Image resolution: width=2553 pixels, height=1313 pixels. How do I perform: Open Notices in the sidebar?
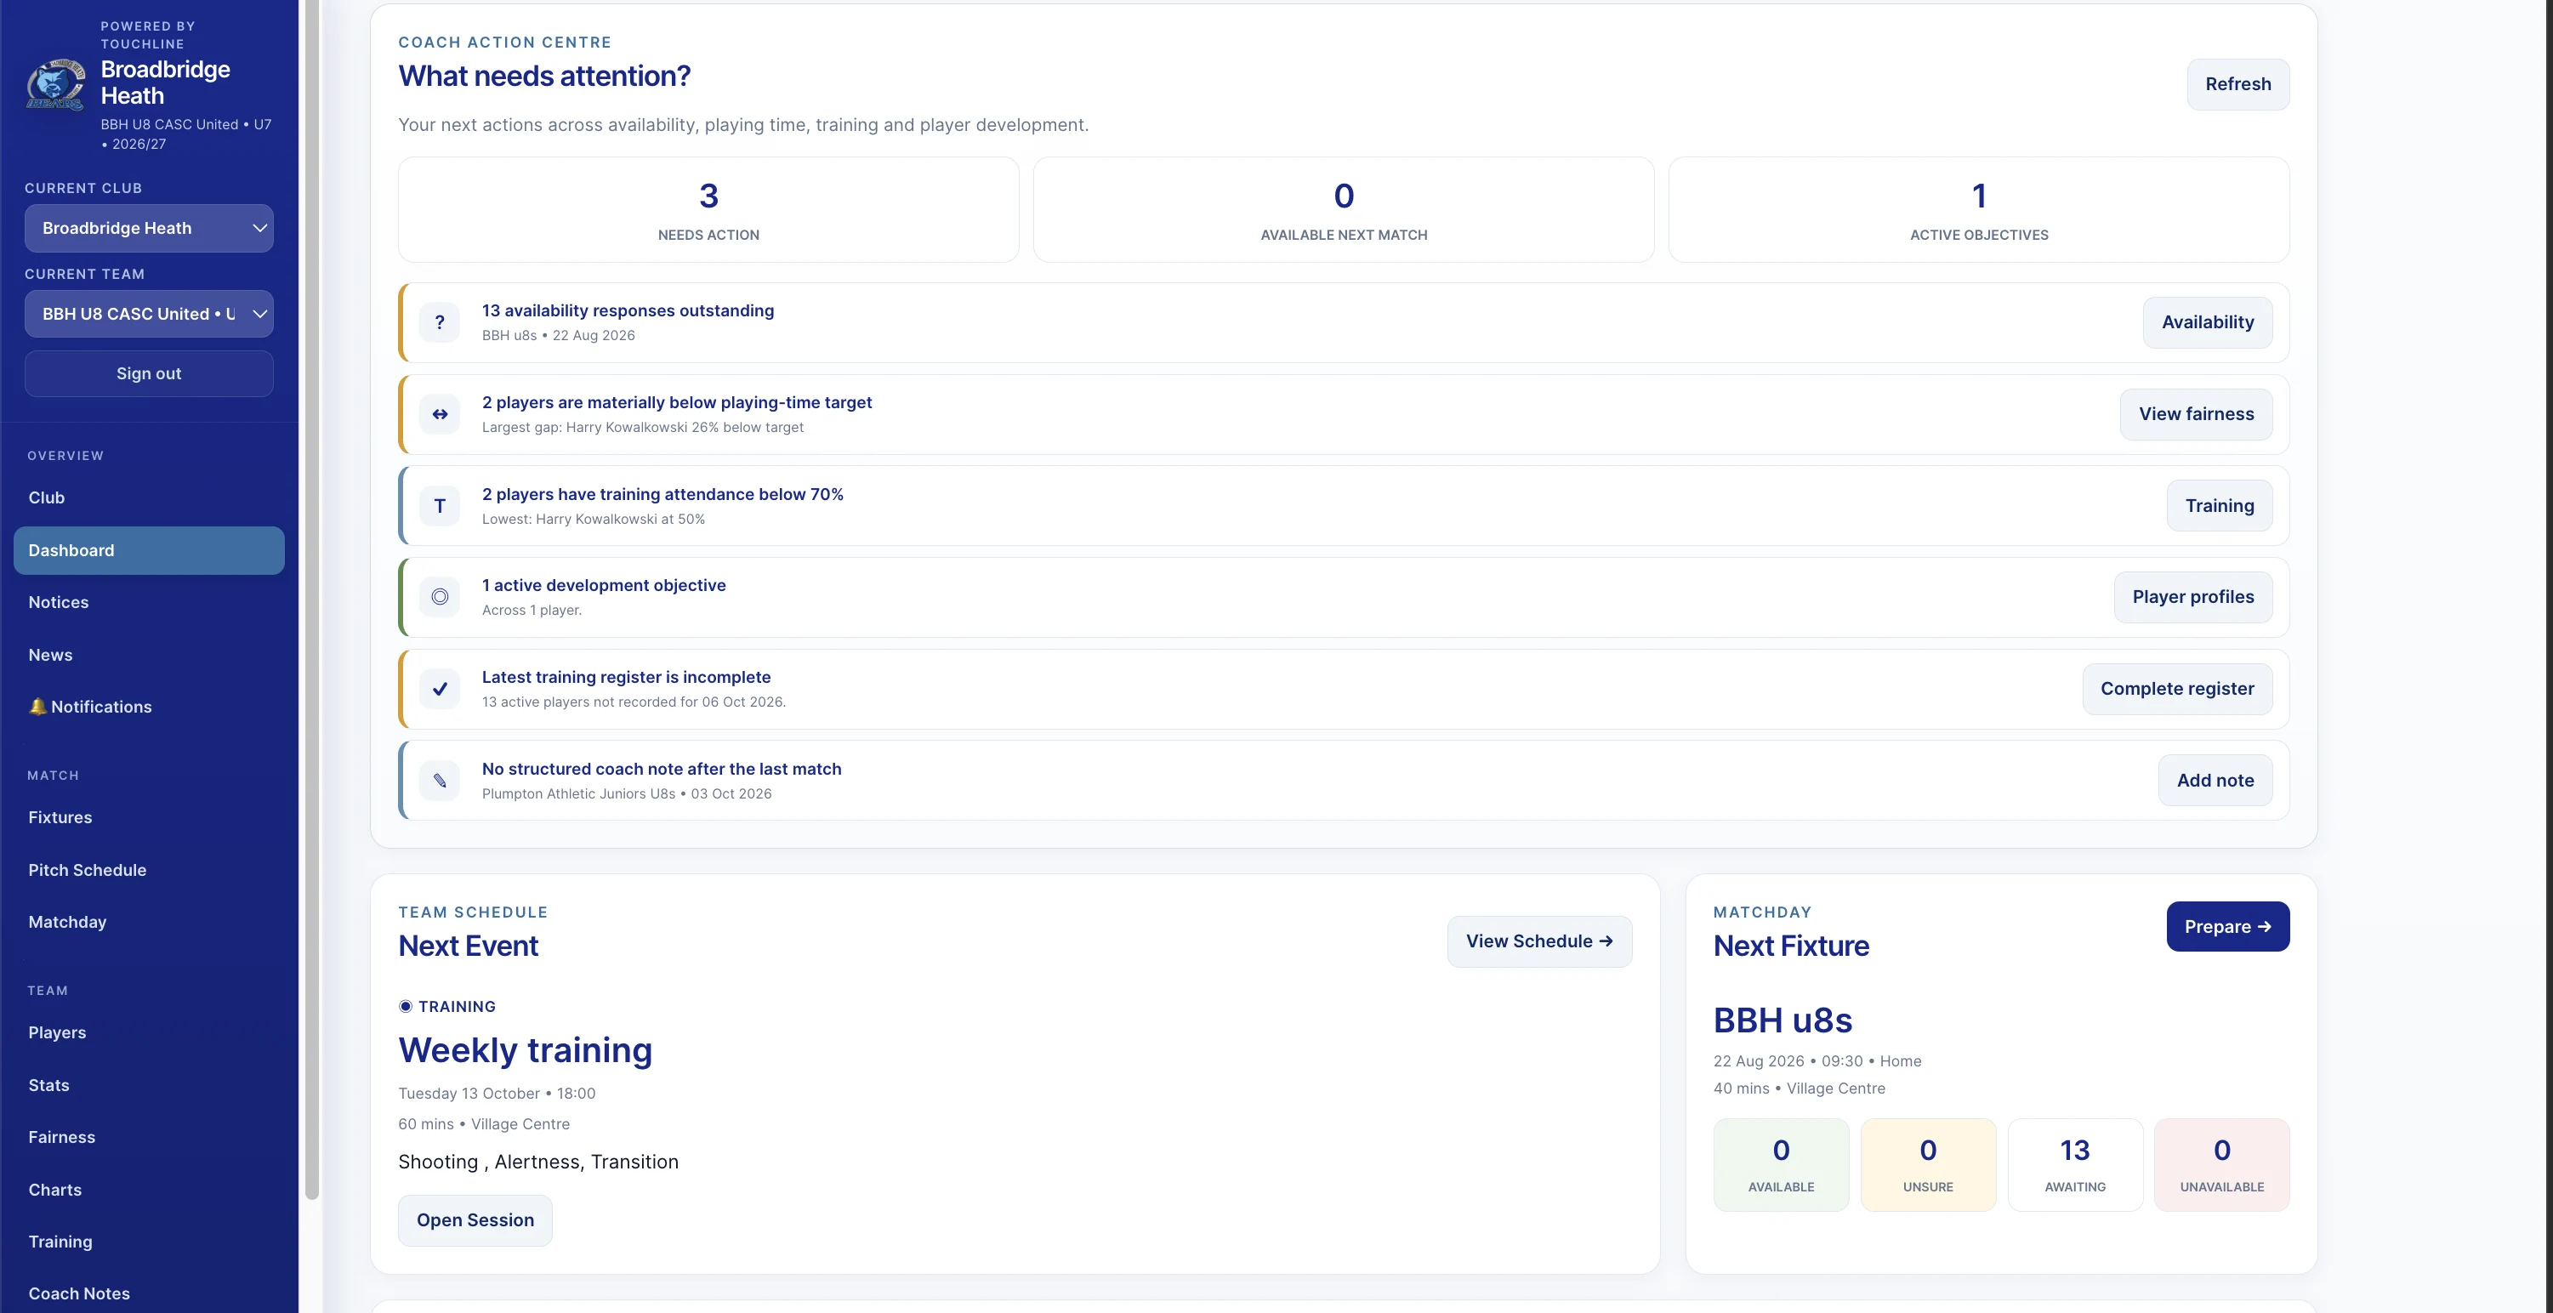pos(149,602)
